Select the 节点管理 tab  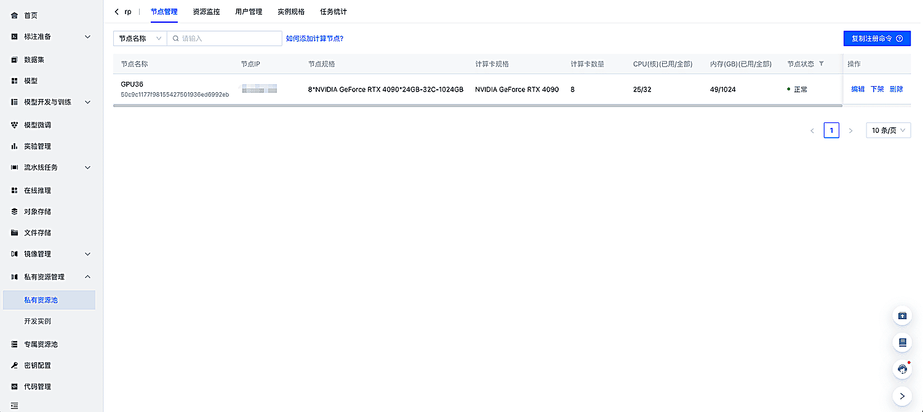coord(164,12)
